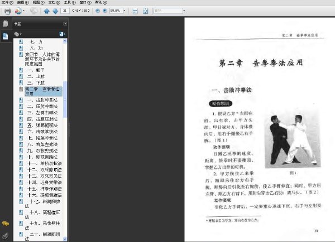The height and width of the screenshot is (242, 335).
Task: Go to previous page with up arrow
Action: pos(46,11)
